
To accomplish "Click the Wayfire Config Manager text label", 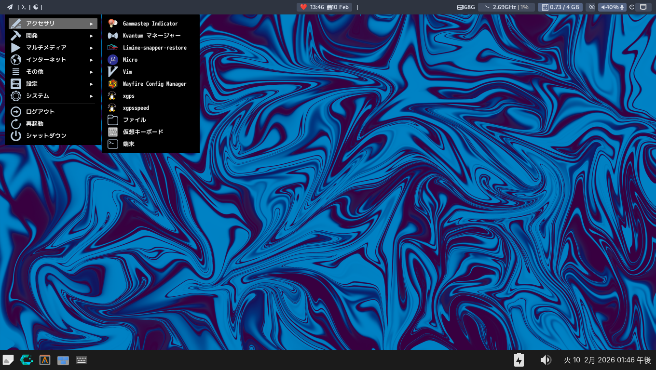I will pos(154,84).
